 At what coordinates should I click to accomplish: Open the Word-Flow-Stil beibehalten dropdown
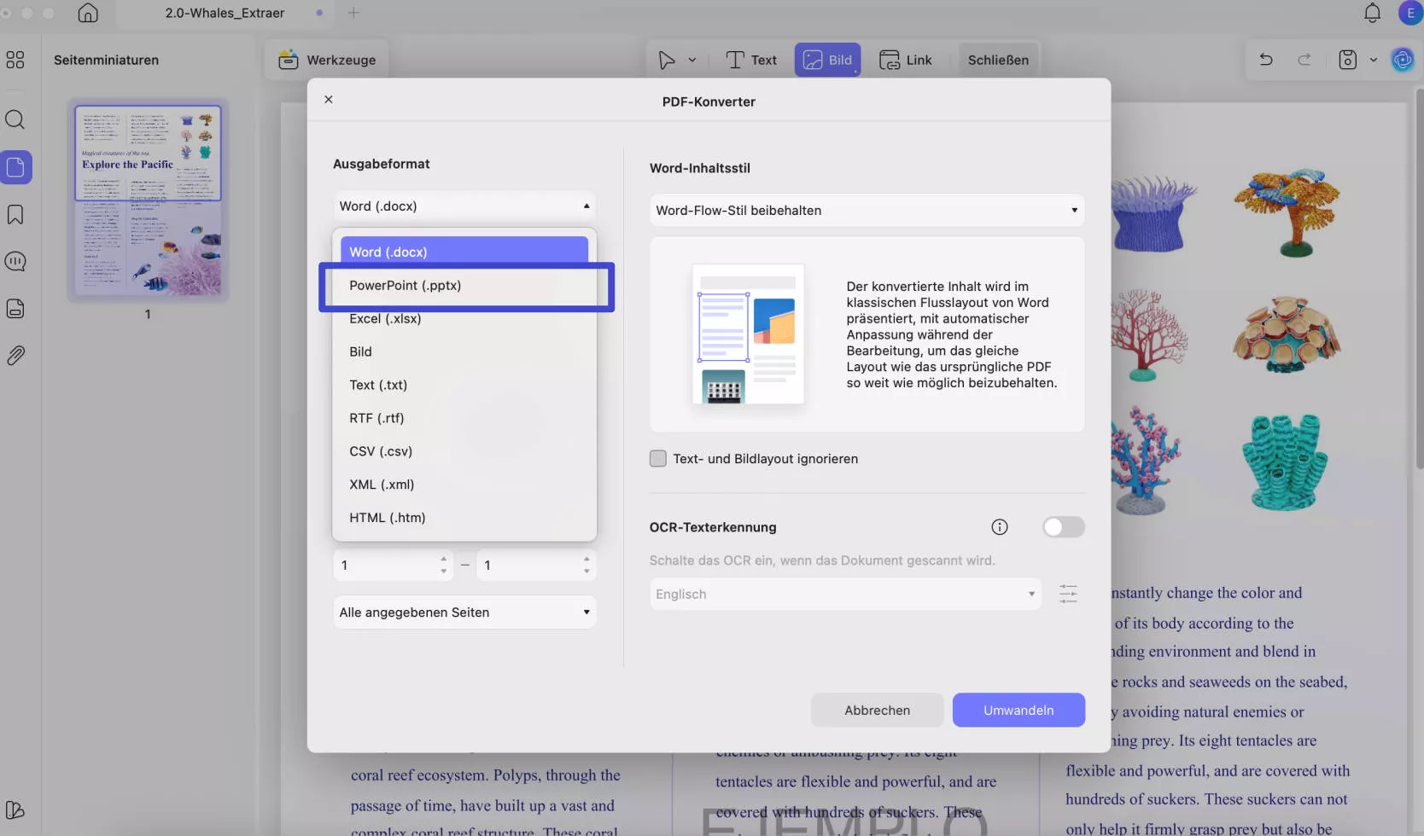pyautogui.click(x=867, y=210)
